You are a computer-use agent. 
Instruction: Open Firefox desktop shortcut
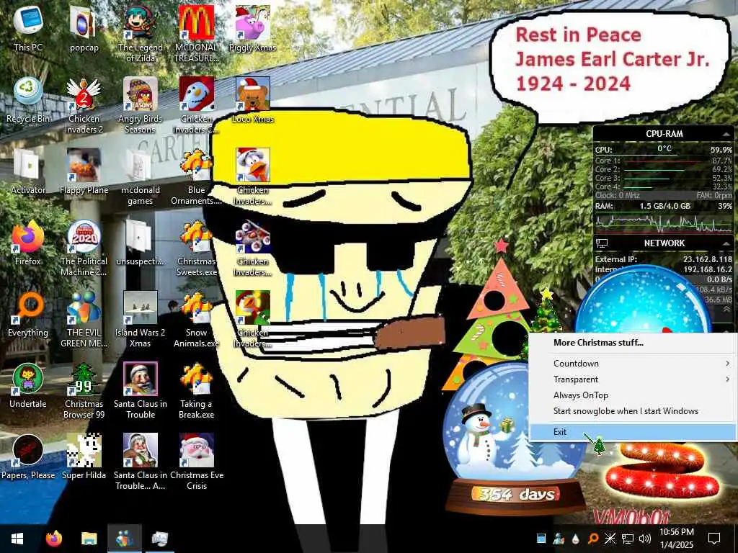click(x=28, y=242)
